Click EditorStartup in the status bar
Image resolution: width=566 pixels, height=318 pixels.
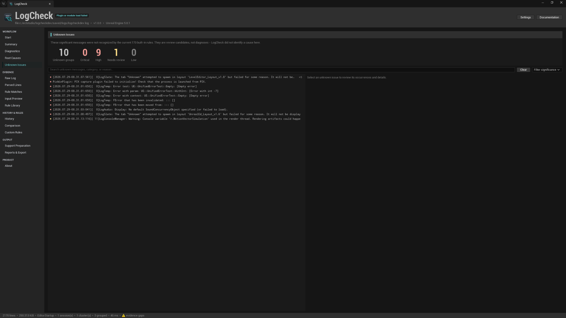coord(46,316)
